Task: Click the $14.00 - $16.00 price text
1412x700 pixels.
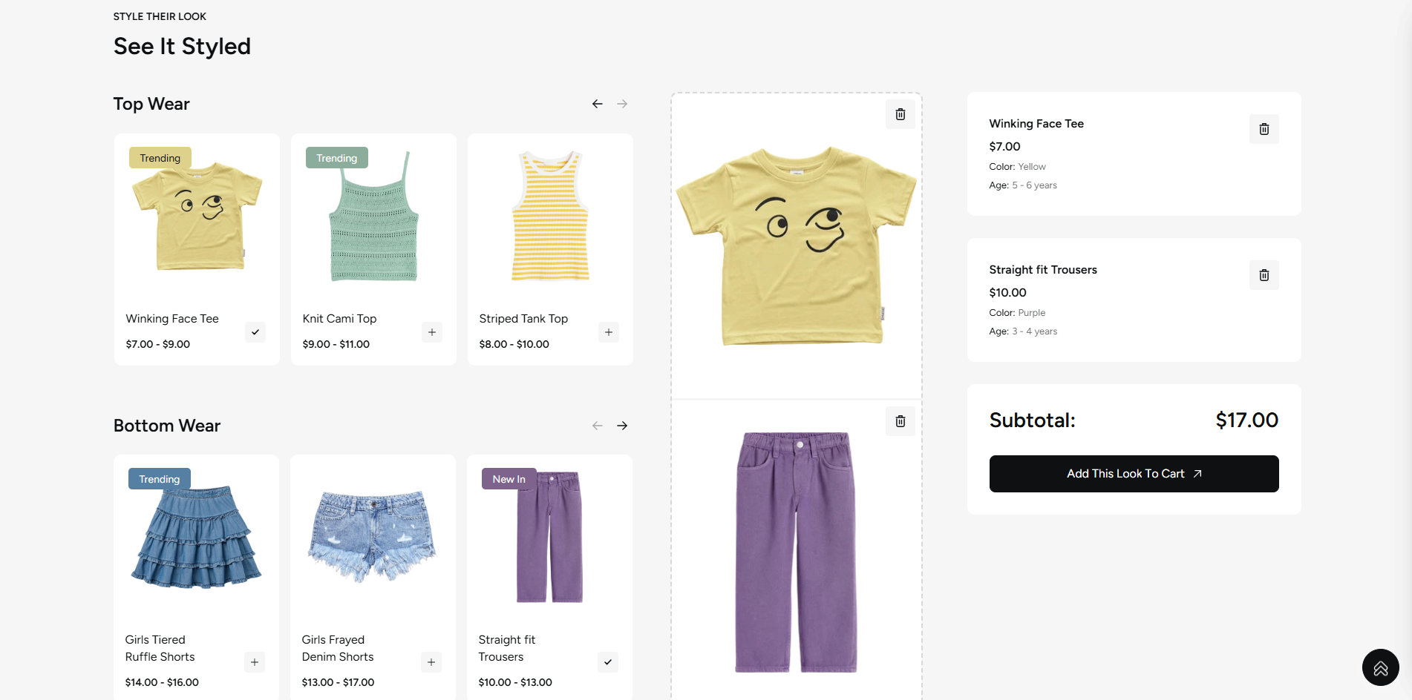Action: coord(162,682)
